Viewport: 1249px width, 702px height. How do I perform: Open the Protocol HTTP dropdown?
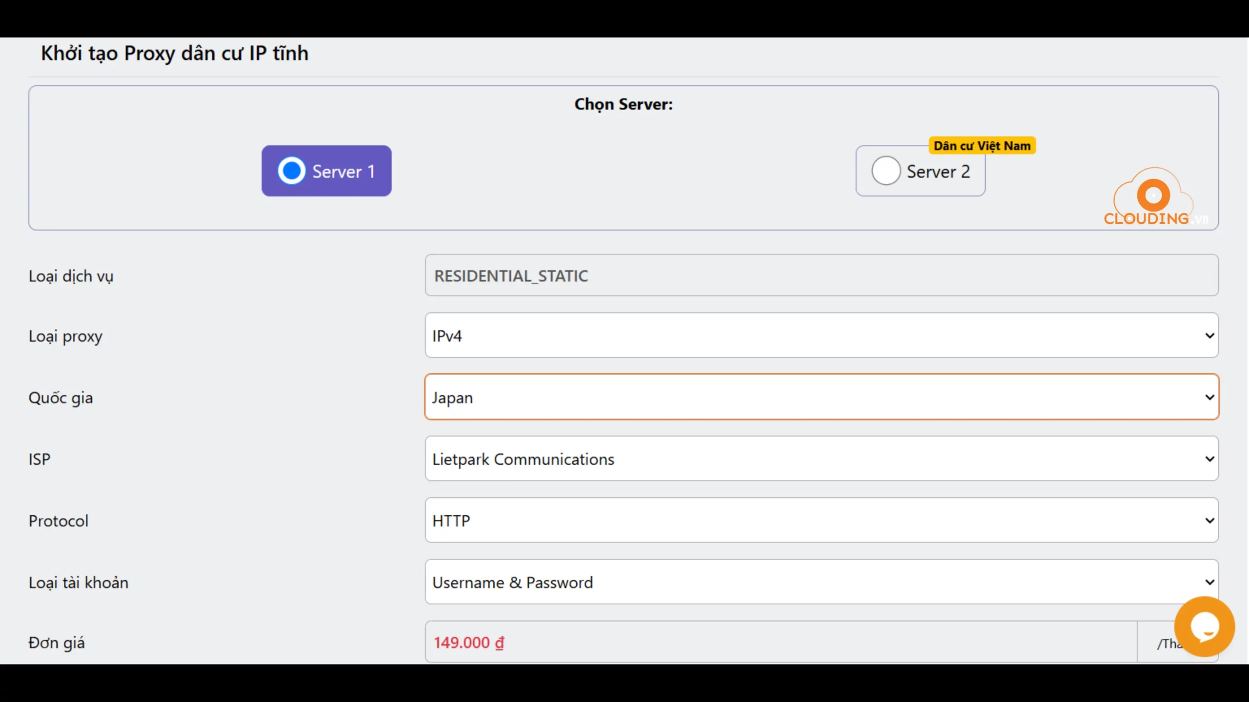(821, 520)
